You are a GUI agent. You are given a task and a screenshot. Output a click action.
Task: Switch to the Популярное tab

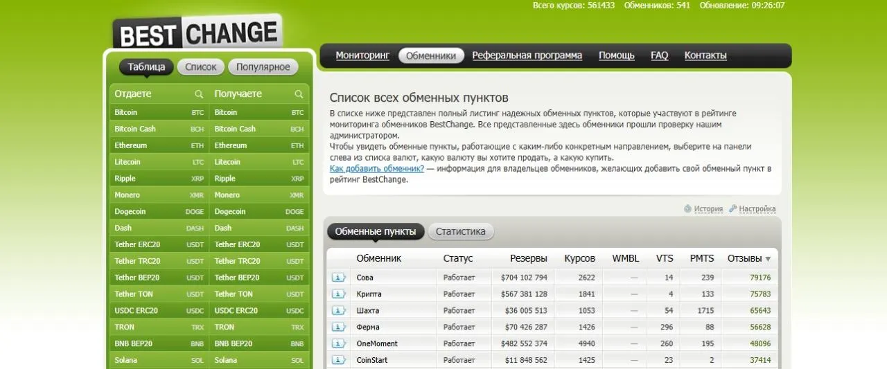[263, 67]
